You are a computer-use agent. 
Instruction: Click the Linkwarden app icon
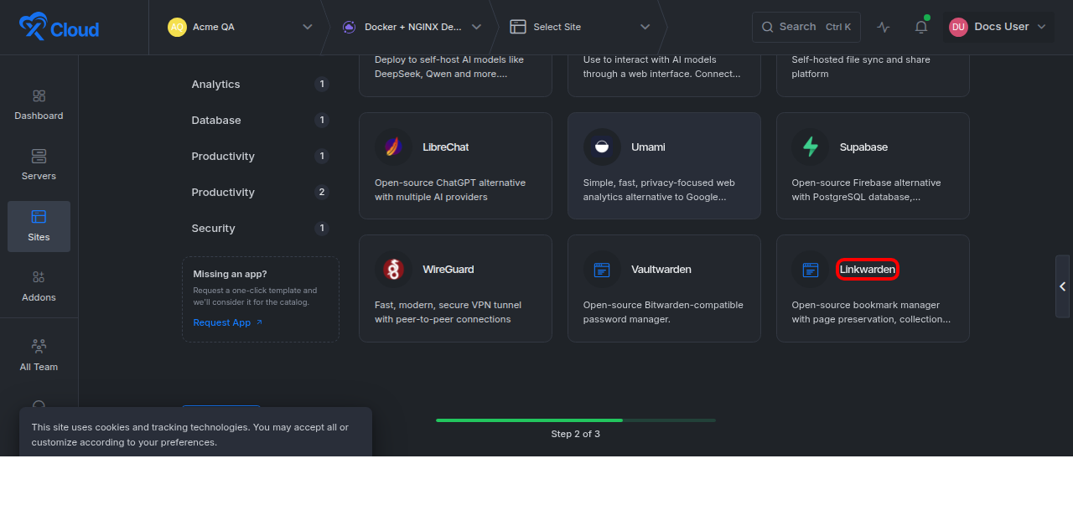pyautogui.click(x=811, y=270)
